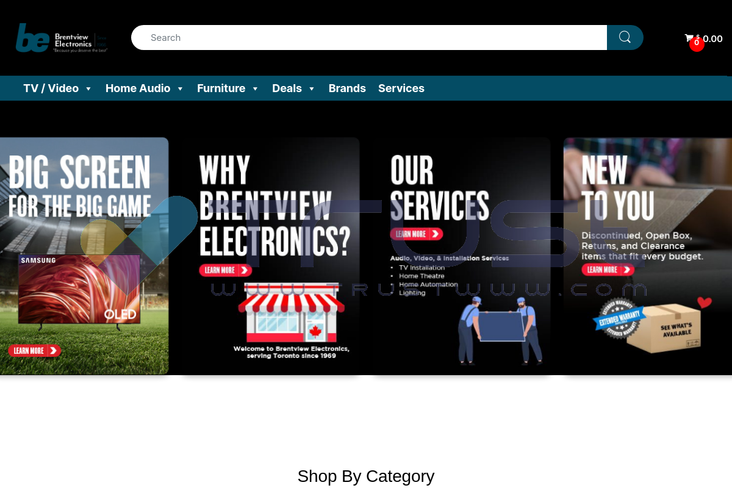Click the magnifying glass search button
The height and width of the screenshot is (488, 732).
625,37
